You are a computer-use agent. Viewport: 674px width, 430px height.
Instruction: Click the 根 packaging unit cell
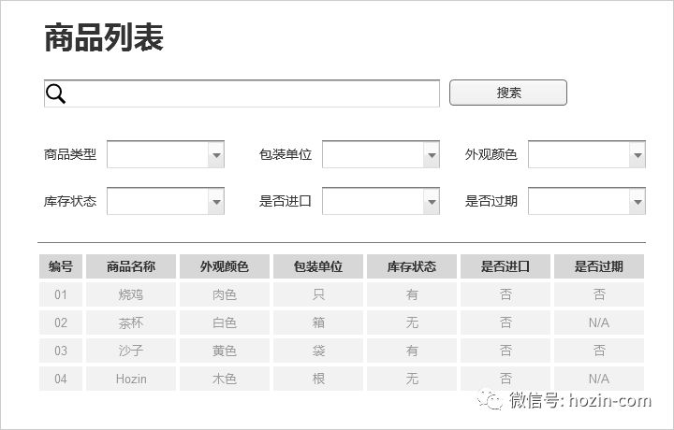click(x=318, y=379)
